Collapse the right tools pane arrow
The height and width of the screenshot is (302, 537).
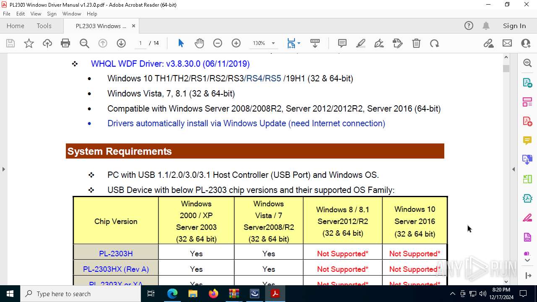(514, 169)
